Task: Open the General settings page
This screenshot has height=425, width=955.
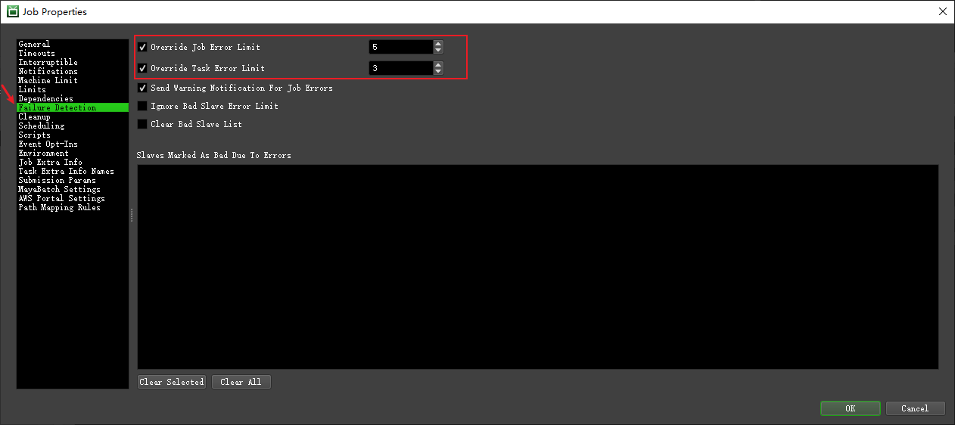Action: point(34,45)
